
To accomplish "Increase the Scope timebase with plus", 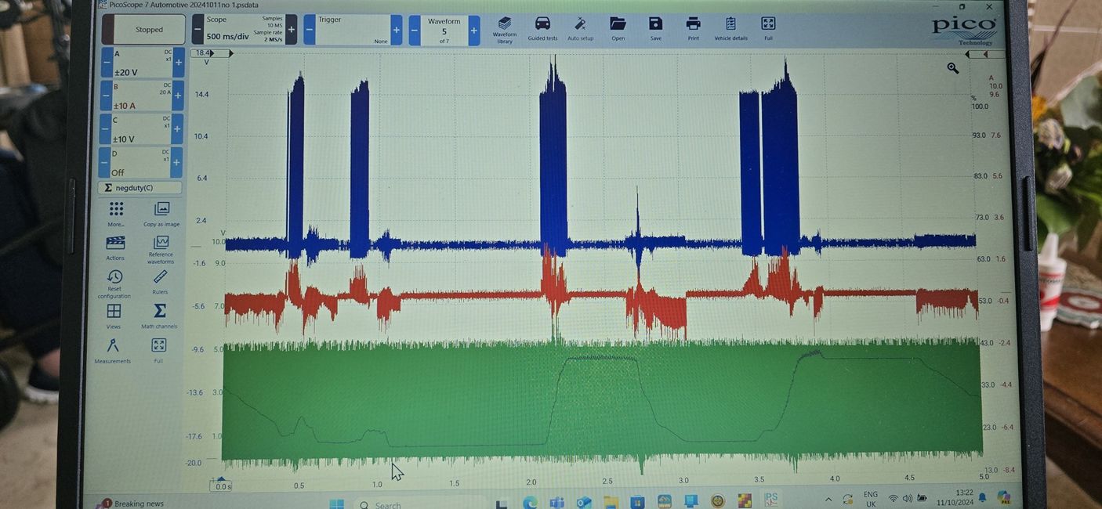I will (x=292, y=30).
